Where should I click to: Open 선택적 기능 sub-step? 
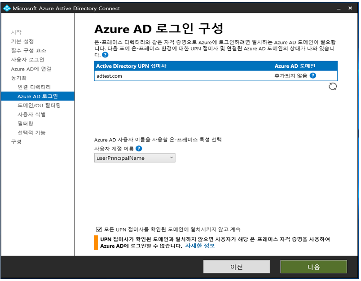(31, 132)
